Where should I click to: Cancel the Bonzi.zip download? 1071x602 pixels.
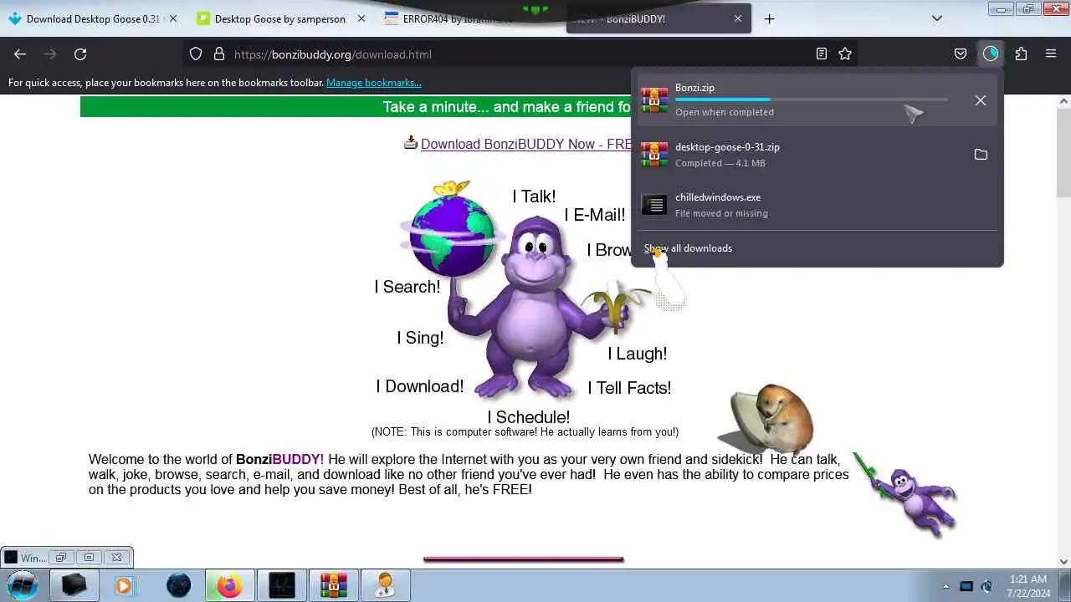click(x=981, y=100)
